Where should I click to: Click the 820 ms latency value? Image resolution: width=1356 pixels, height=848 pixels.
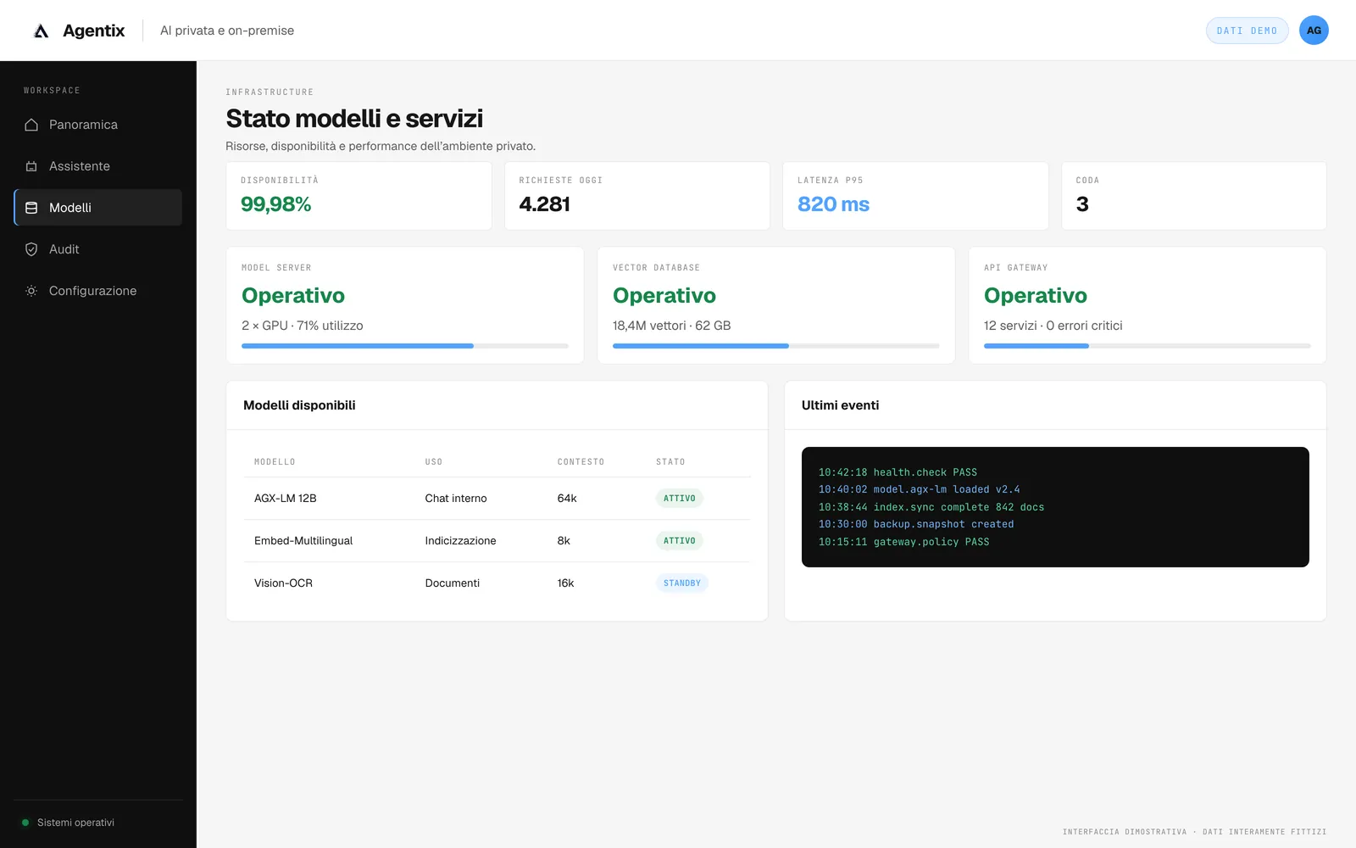click(833, 204)
